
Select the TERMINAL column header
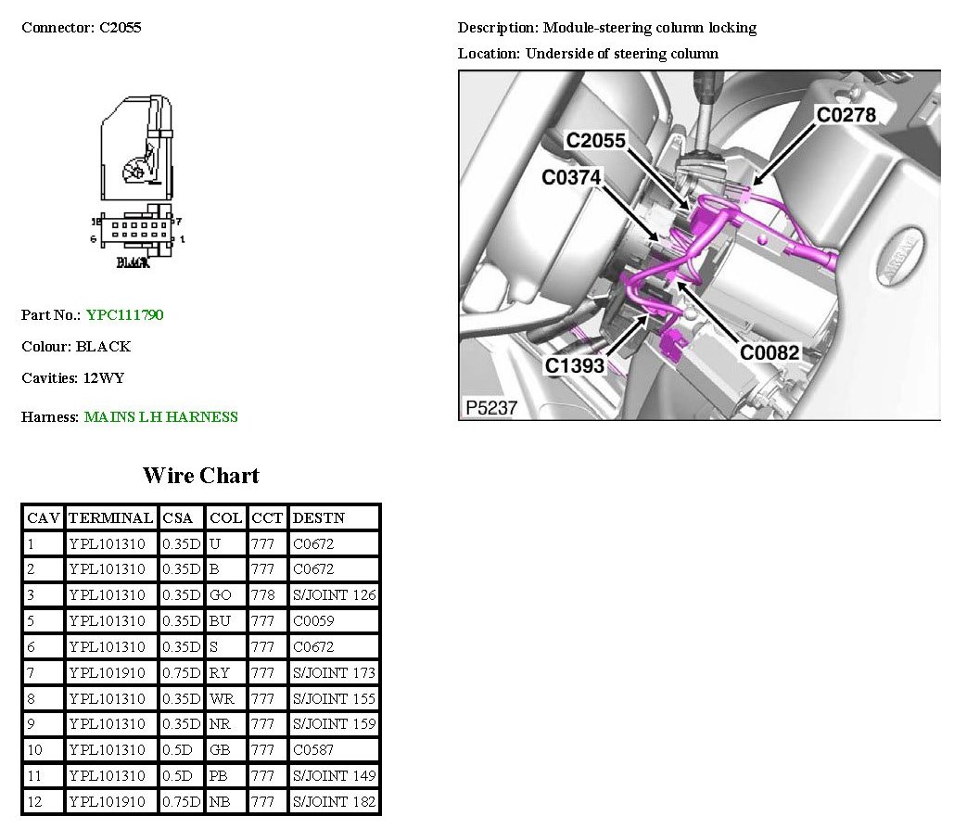coord(111,517)
